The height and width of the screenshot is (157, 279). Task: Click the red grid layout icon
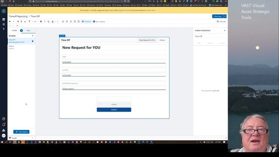click(x=78, y=21)
